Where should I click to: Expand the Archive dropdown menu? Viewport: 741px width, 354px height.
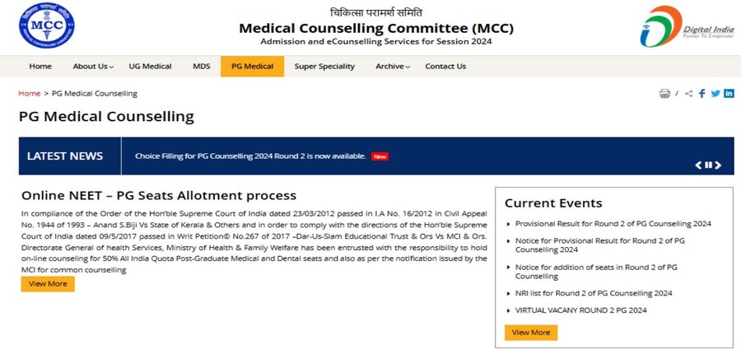coord(392,67)
